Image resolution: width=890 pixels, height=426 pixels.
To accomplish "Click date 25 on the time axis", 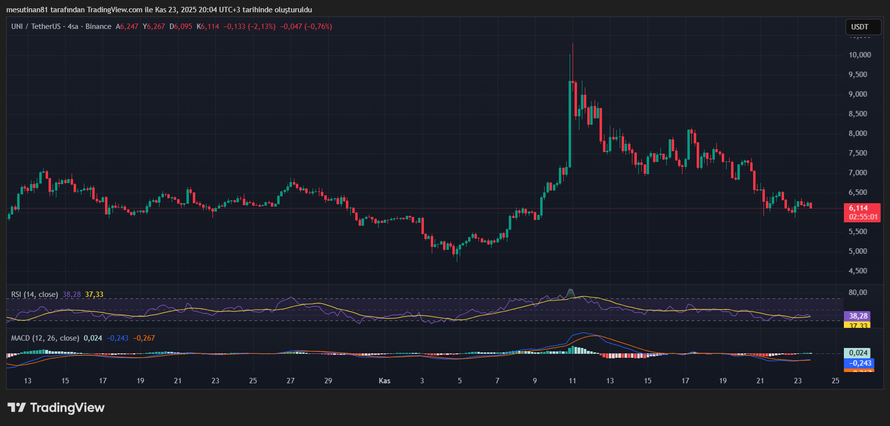I will click(835, 381).
